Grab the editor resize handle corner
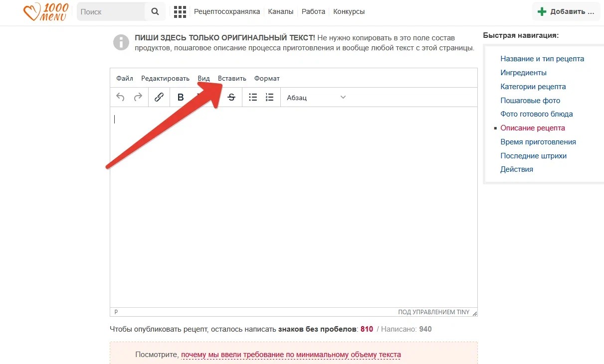 click(474, 313)
